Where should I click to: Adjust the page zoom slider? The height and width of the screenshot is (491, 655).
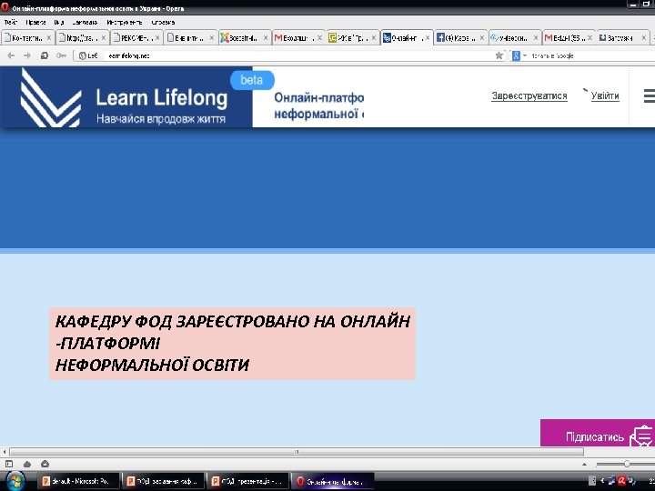point(625,464)
